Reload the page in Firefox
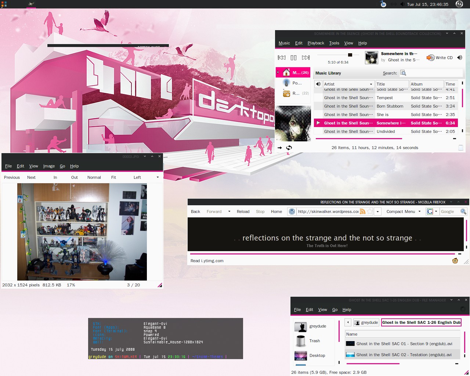This screenshot has height=376, width=470. point(243,211)
